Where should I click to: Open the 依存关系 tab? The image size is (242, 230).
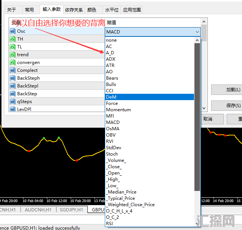tap(74, 10)
